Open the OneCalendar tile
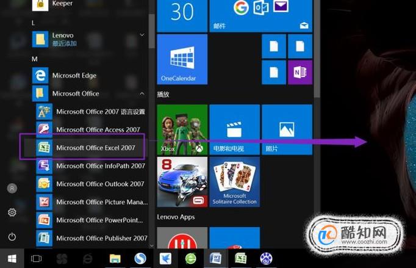 point(182,59)
